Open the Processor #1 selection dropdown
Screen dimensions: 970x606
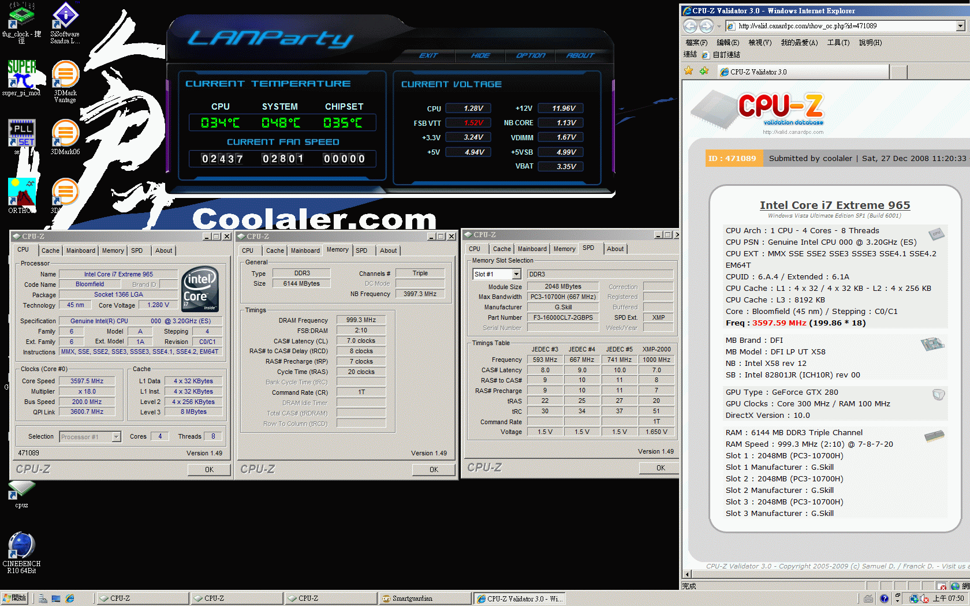tap(116, 437)
